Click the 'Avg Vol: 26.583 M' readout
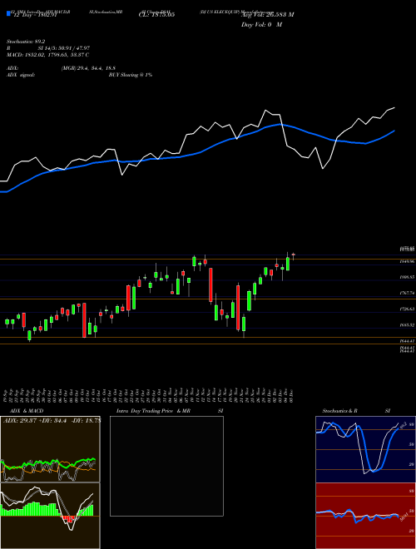Viewport: 416px width, 549px height. [x=268, y=15]
